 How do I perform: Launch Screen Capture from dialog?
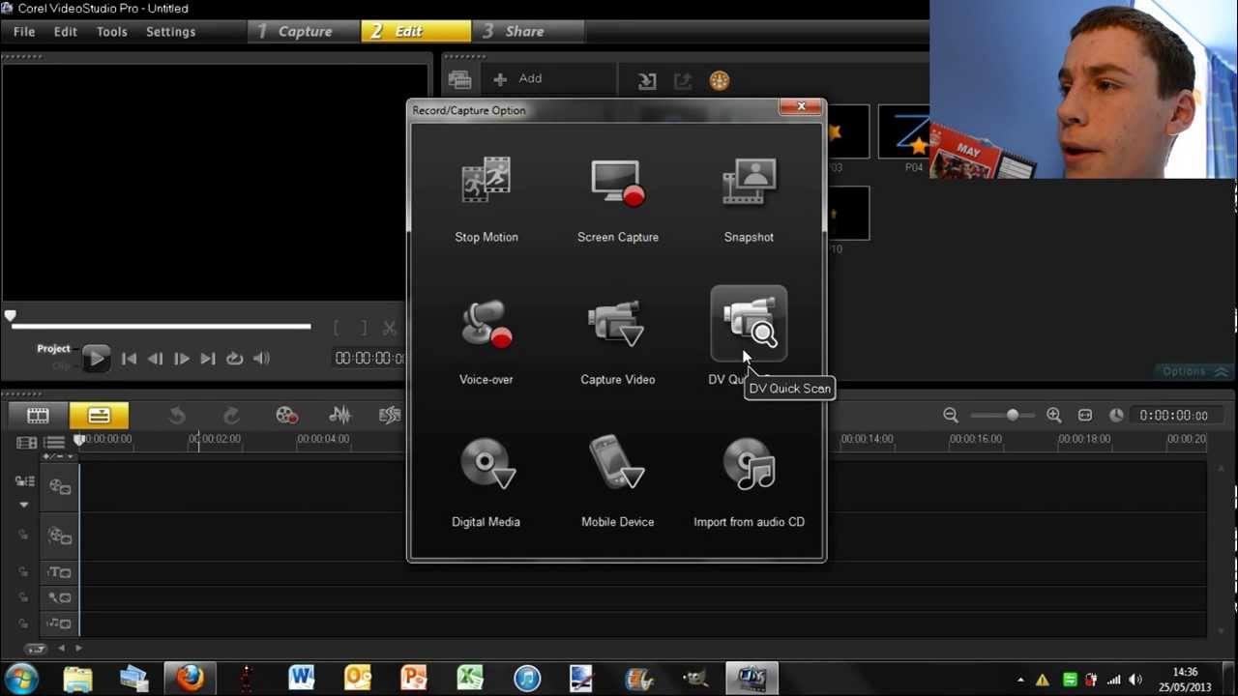coord(617,199)
